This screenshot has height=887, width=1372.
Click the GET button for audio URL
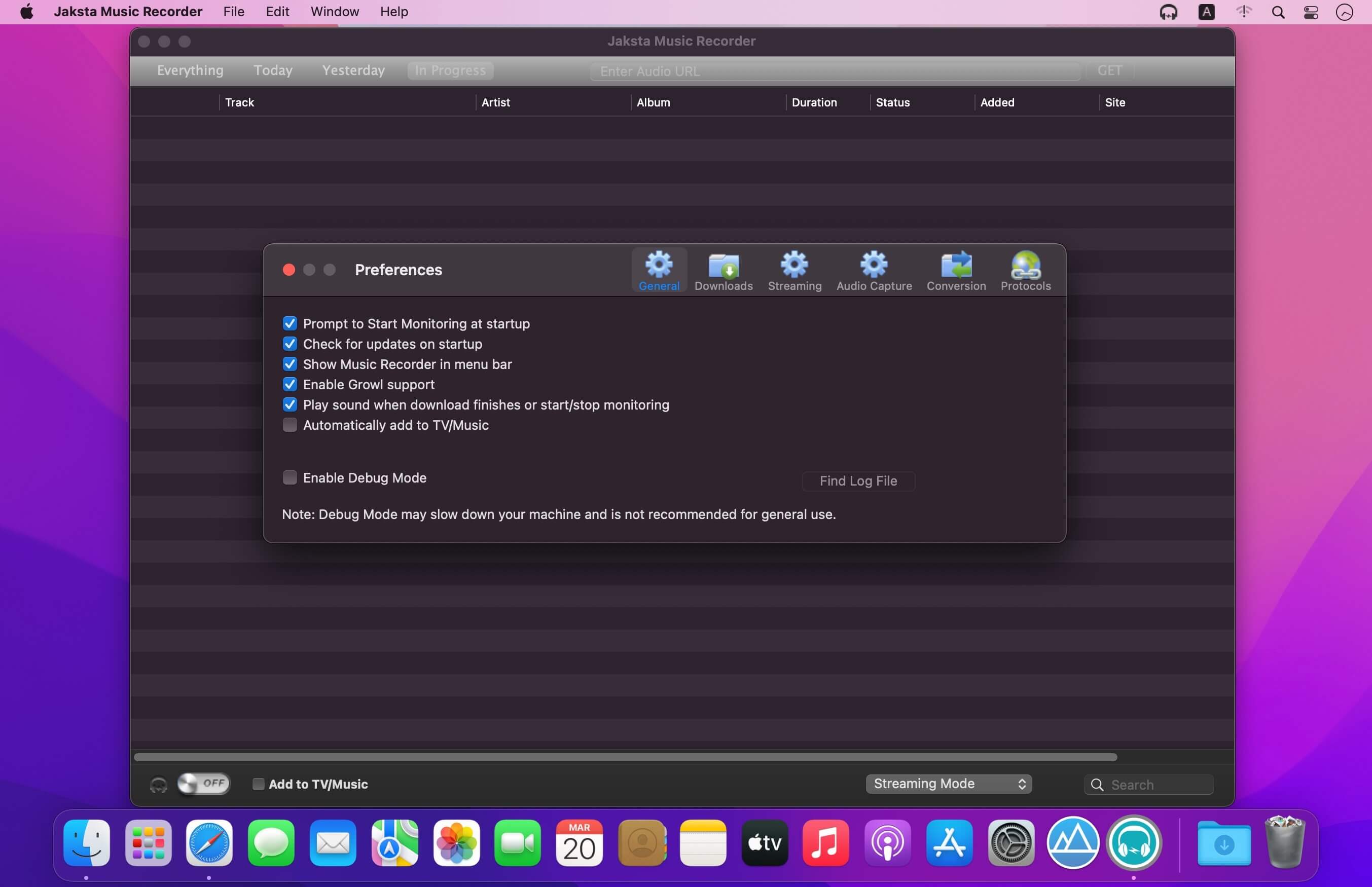[x=1111, y=70]
